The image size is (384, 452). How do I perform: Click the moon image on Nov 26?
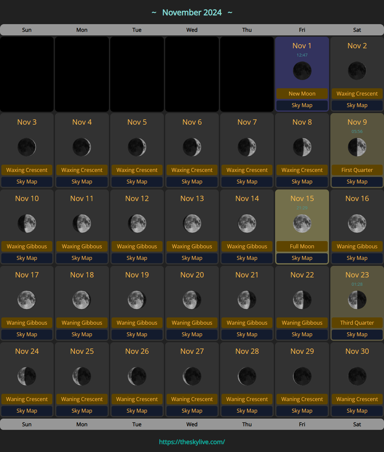pos(137,376)
